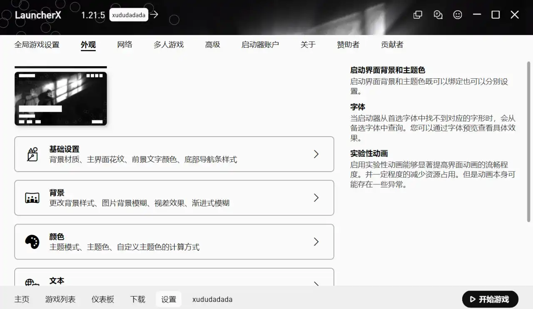The image size is (533, 309).
Task: View the 贡献者 tab
Action: pos(392,45)
